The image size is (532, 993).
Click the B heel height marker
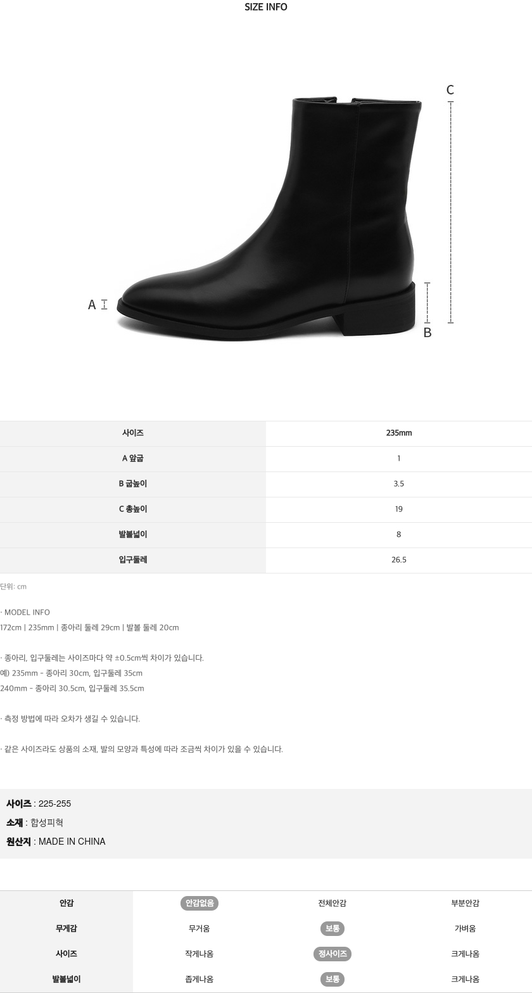coord(427,332)
